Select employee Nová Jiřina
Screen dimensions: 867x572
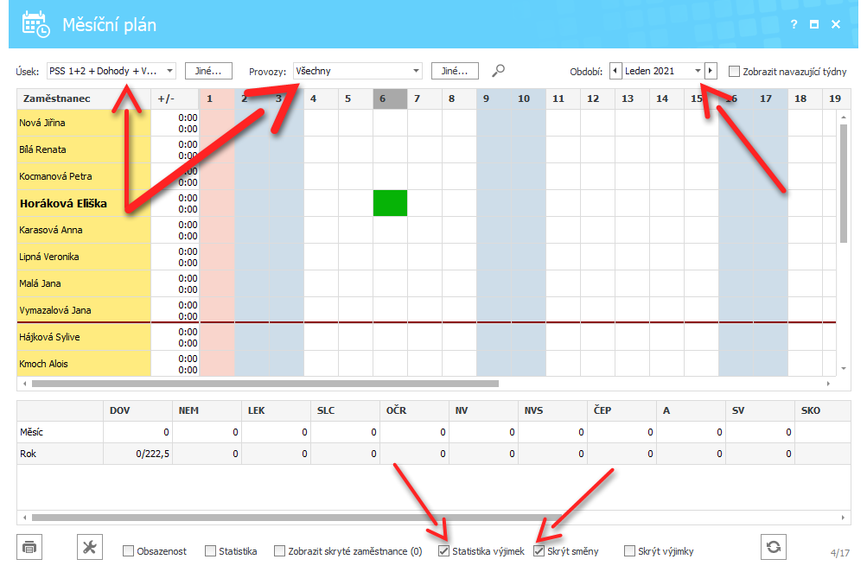click(x=84, y=123)
